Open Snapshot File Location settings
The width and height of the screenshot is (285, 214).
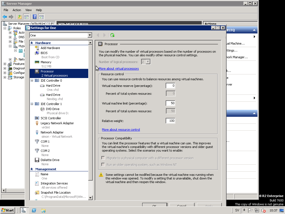pos(55,193)
